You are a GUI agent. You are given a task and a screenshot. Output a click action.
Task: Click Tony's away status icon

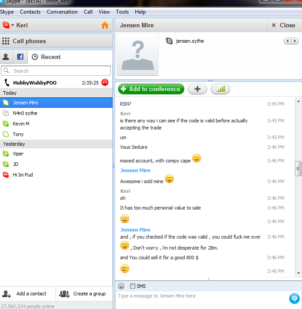click(x=6, y=134)
